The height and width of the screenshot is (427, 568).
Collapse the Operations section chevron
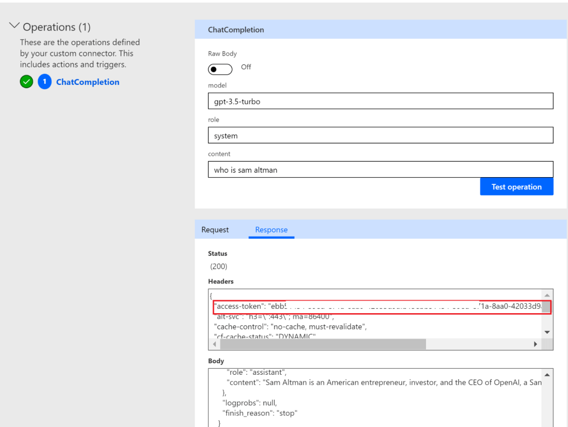(x=14, y=27)
